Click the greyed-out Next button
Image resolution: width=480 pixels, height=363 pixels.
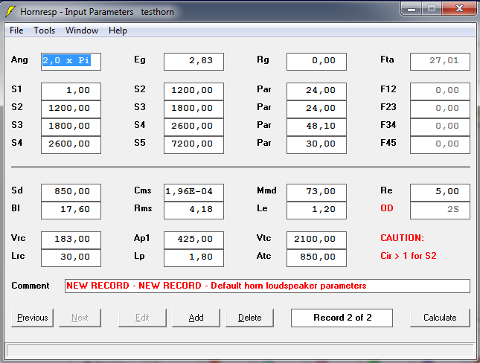[80, 318]
